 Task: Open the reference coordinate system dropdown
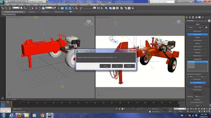click(x=49, y=8)
